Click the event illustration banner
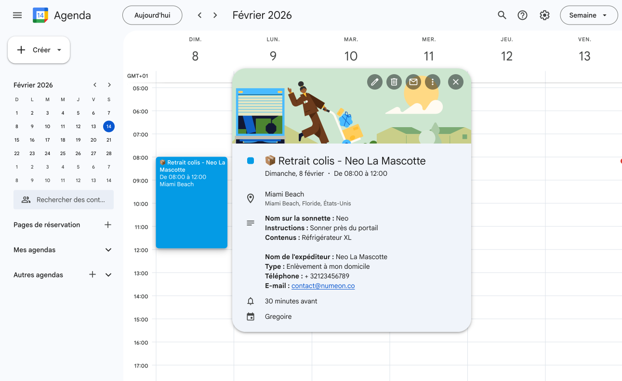This screenshot has width=622, height=381. 352,106
